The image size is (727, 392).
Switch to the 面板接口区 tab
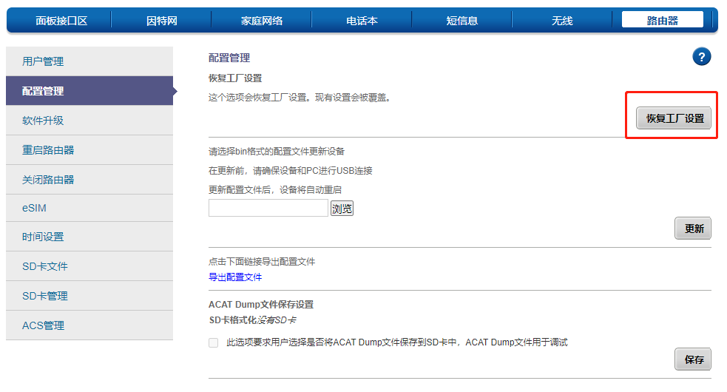click(x=61, y=21)
